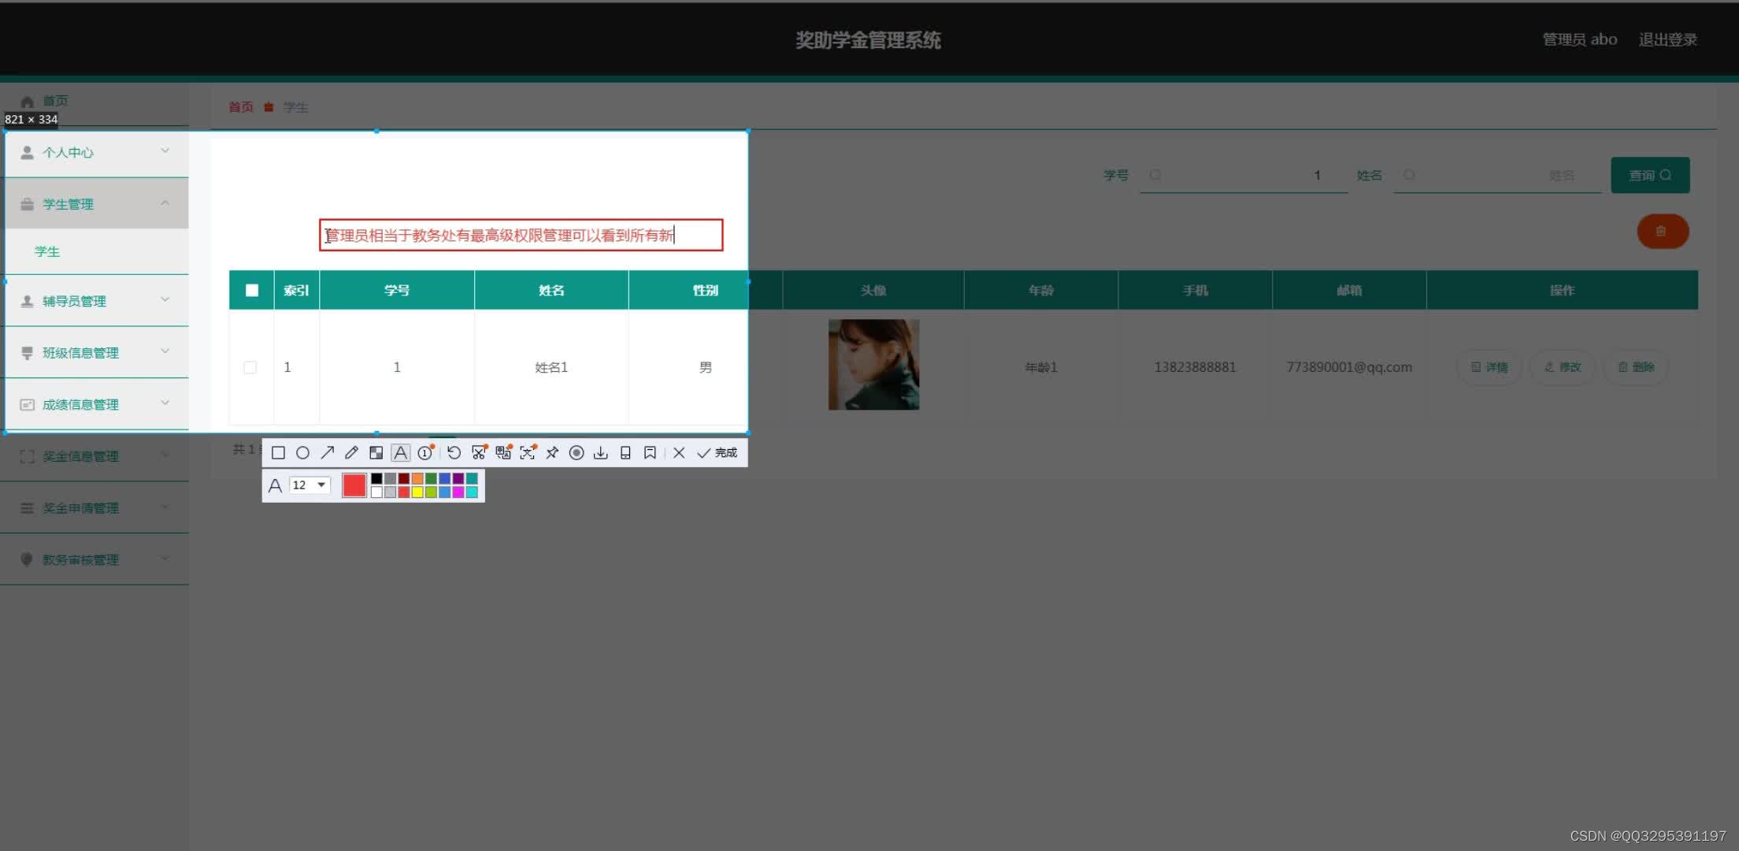Select the crop/scissor tool icon
Image resolution: width=1739 pixels, height=851 pixels.
pos(479,452)
